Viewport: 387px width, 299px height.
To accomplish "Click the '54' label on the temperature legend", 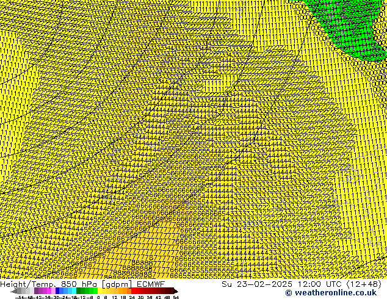I will coord(176,297).
